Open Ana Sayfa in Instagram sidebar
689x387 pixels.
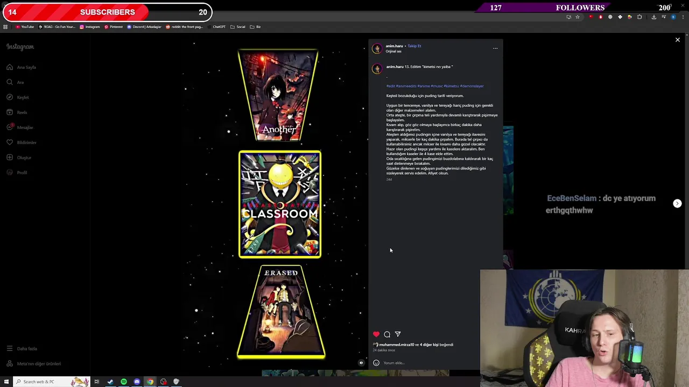pyautogui.click(x=22, y=67)
